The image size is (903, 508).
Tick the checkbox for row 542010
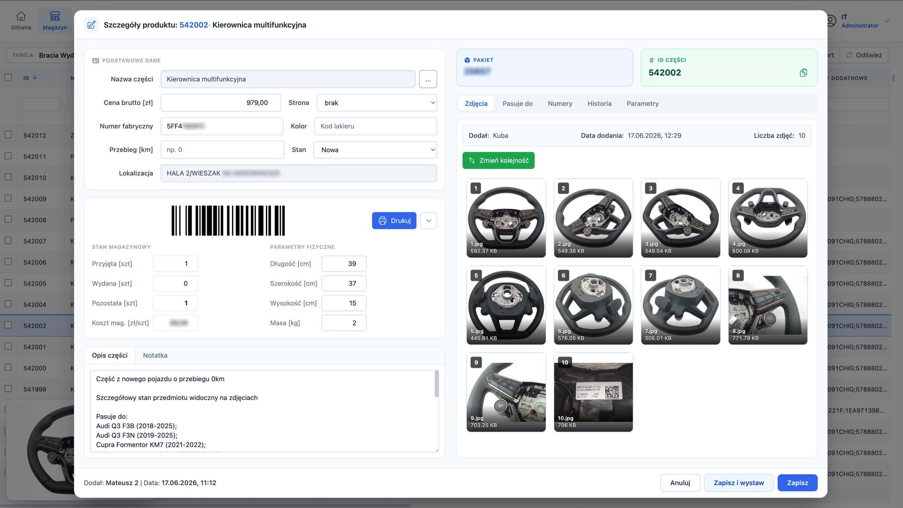click(x=8, y=177)
